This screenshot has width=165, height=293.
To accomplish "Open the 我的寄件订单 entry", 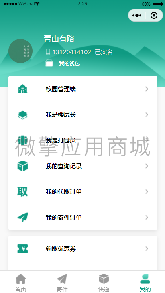I will click(x=83, y=217).
